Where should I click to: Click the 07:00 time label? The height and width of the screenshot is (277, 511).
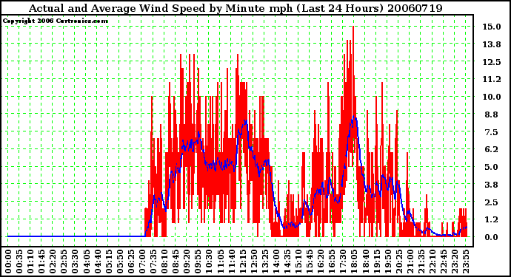[142, 261]
